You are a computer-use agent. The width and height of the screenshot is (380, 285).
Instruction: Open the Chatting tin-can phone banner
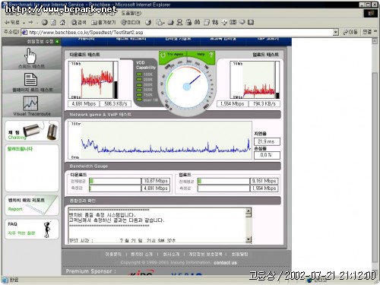click(x=32, y=131)
